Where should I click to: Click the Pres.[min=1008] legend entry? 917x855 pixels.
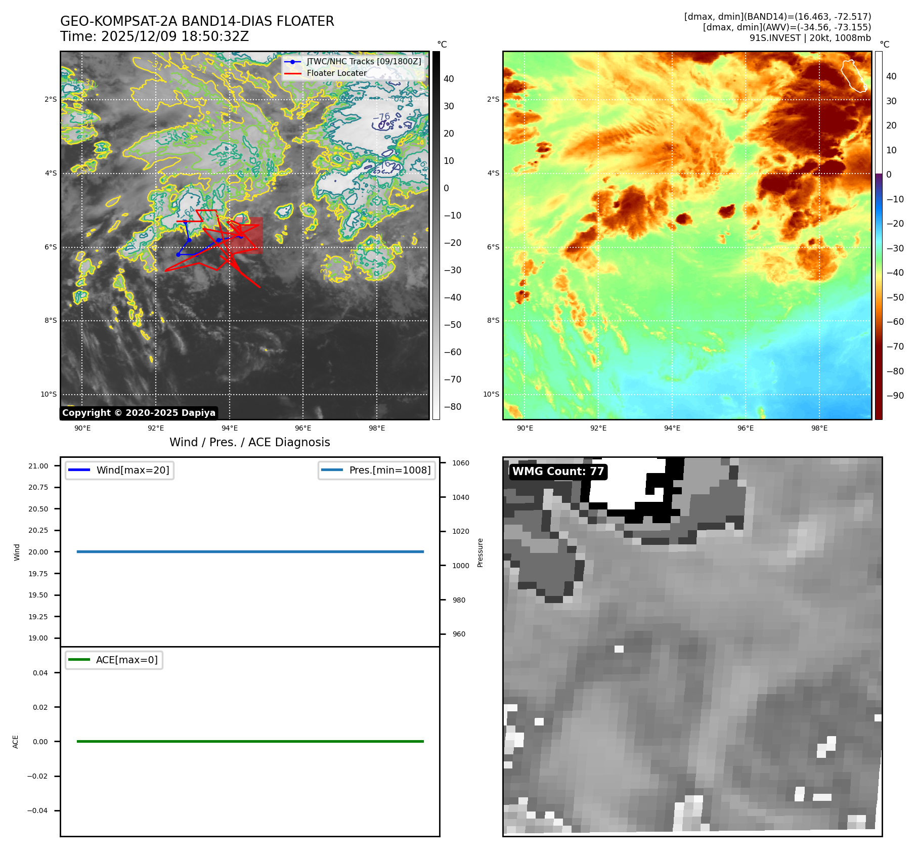click(377, 470)
